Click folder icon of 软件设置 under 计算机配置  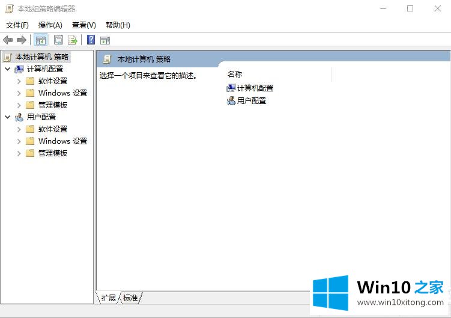[x=30, y=81]
